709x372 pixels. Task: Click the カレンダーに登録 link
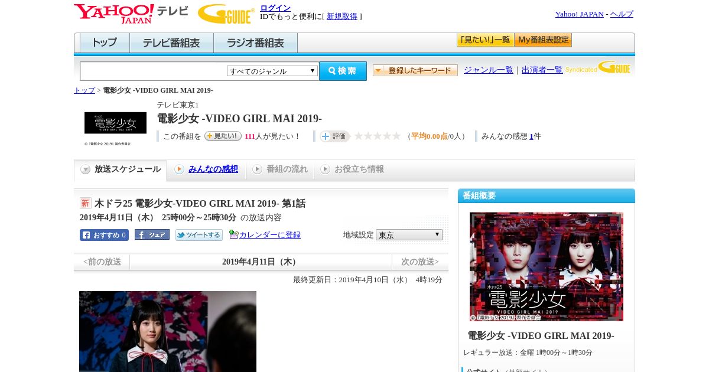(270, 235)
